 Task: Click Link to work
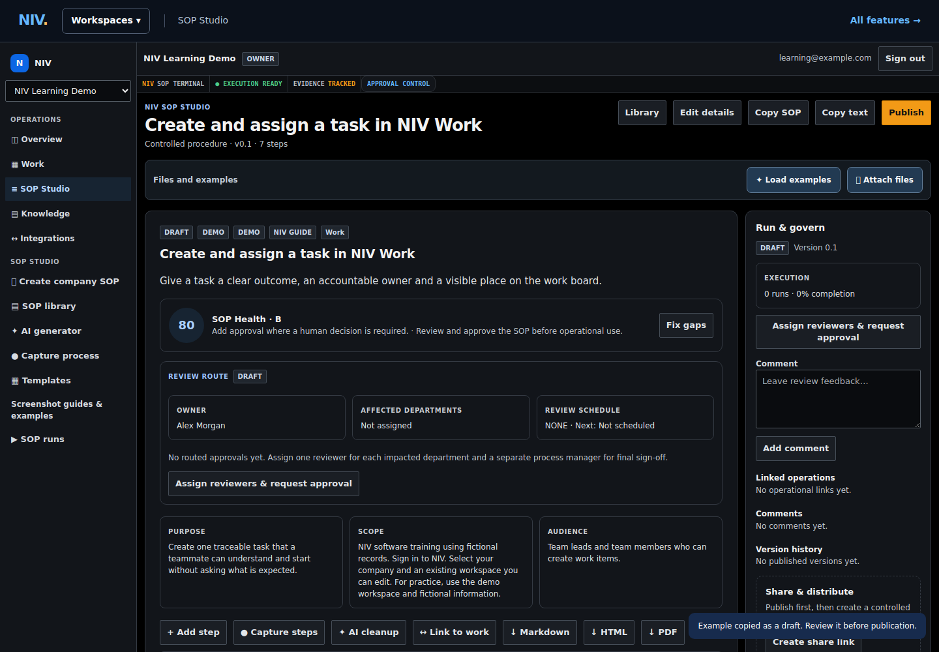[x=455, y=632]
